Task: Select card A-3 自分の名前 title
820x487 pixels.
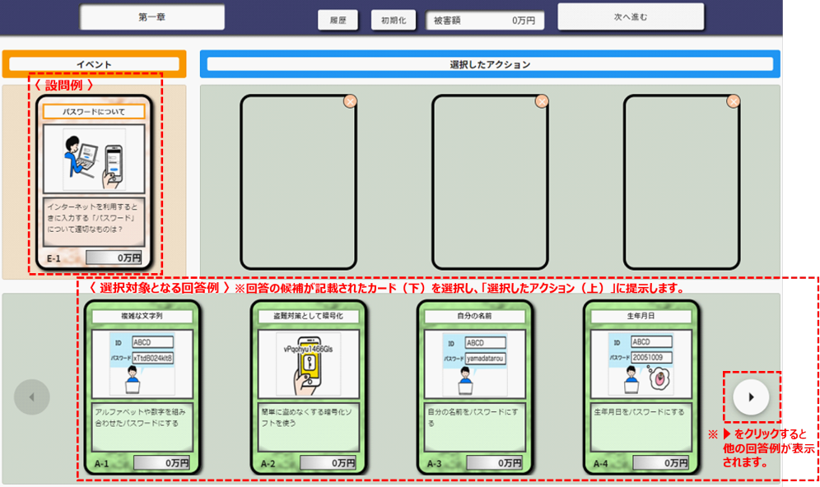Action: (475, 316)
